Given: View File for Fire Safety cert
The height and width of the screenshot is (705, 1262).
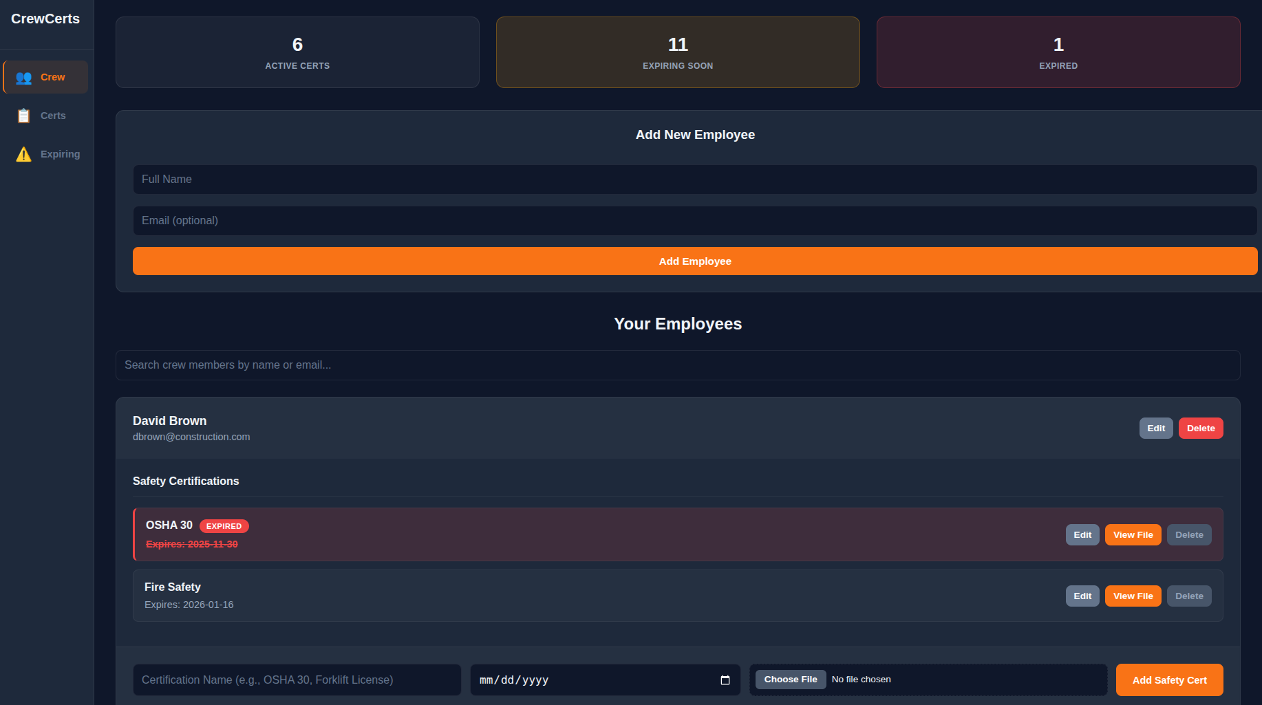Looking at the screenshot, I should click(x=1132, y=596).
